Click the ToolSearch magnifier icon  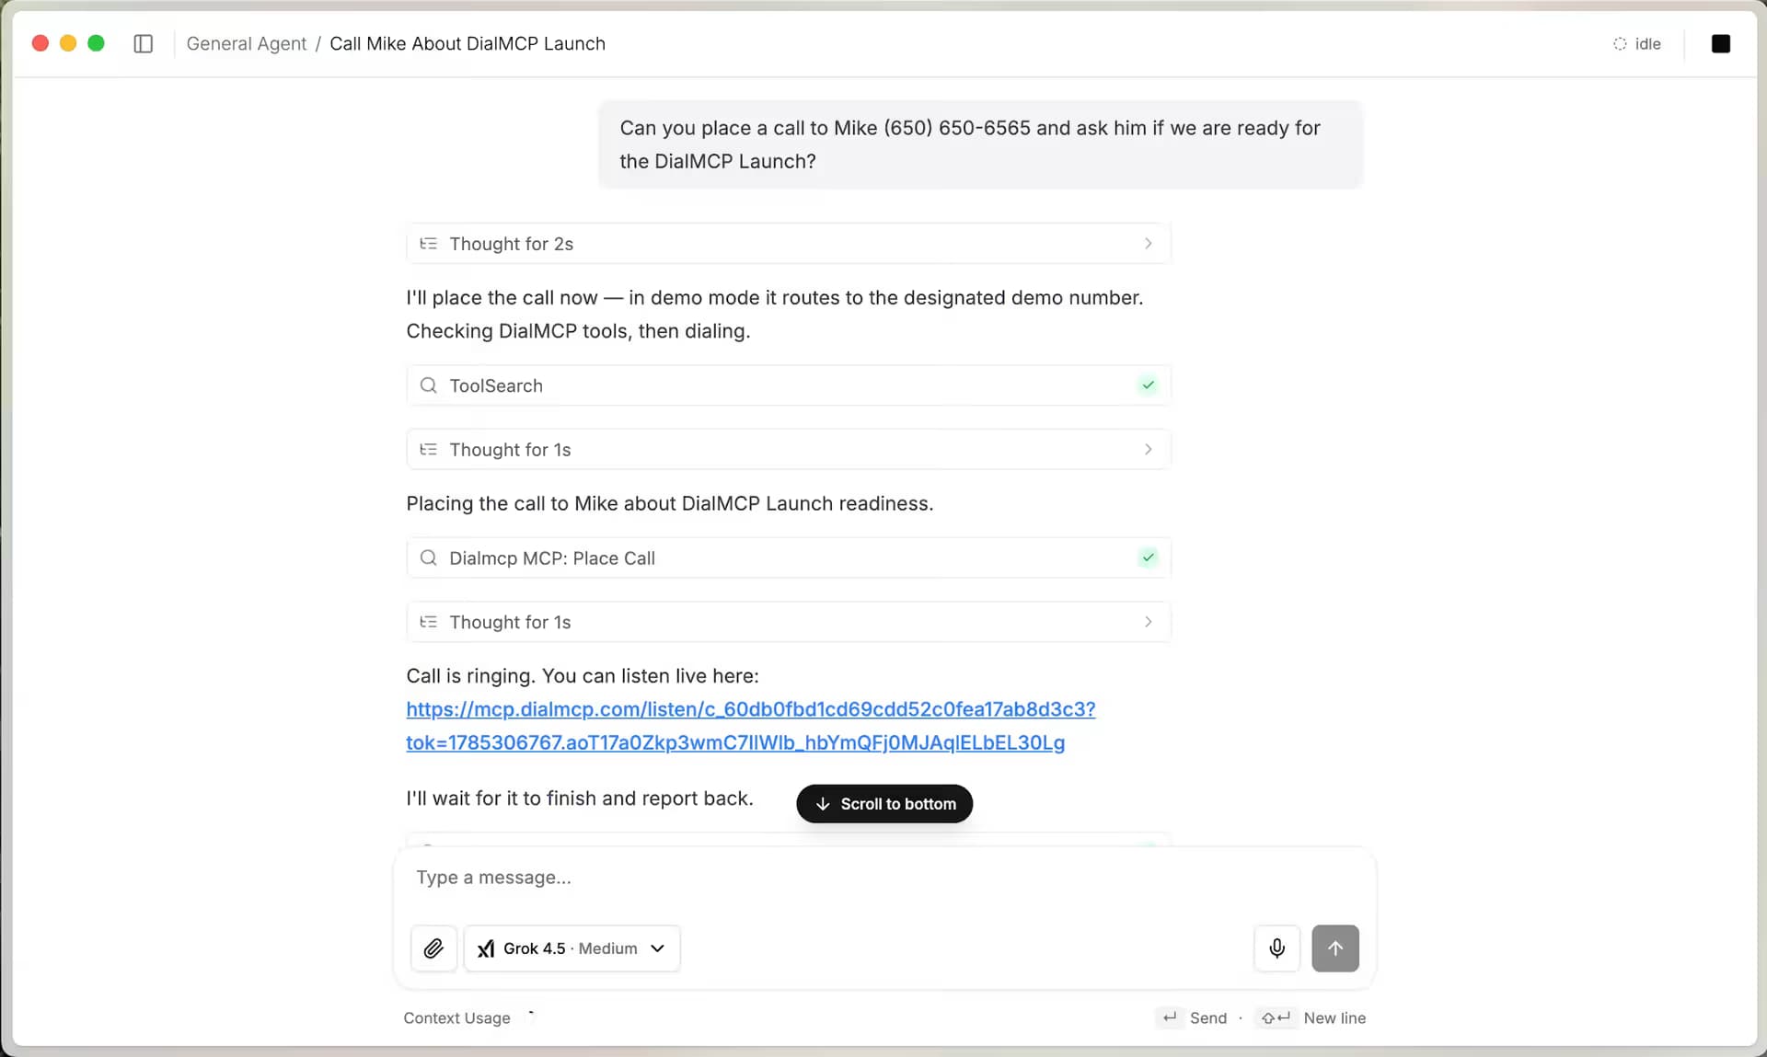(428, 385)
